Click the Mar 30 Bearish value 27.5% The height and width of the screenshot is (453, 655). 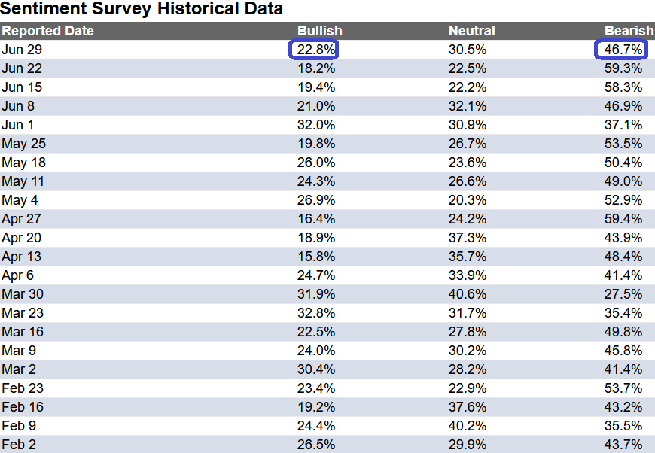(x=623, y=294)
